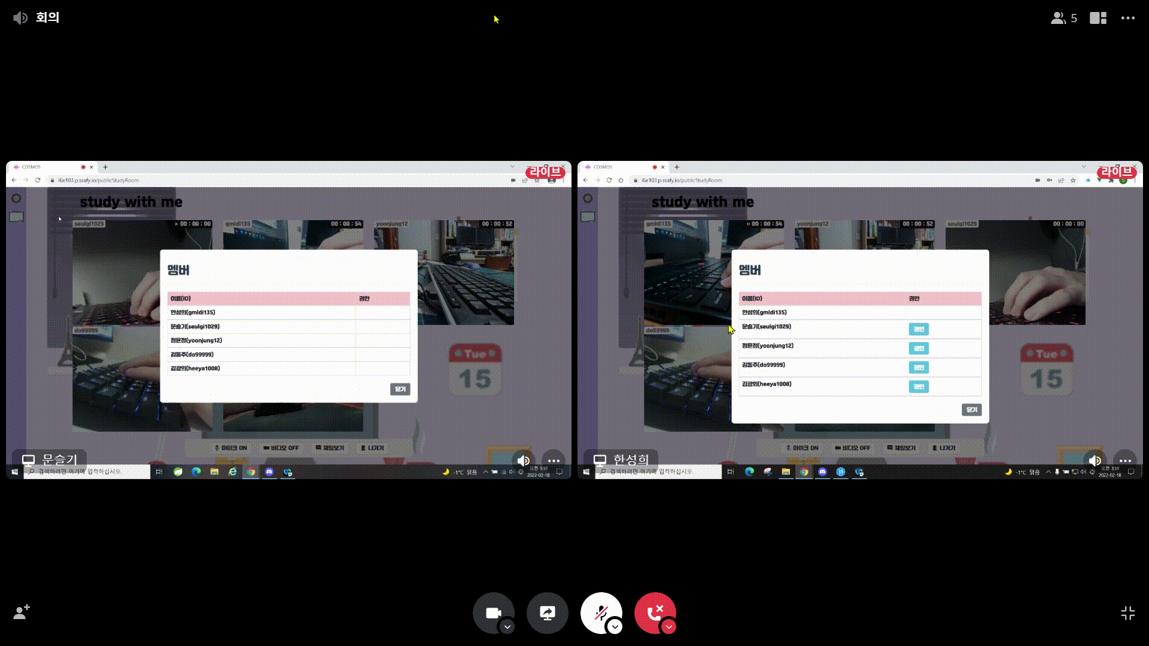Unmute the microphone
The width and height of the screenshot is (1149, 646).
point(600,613)
